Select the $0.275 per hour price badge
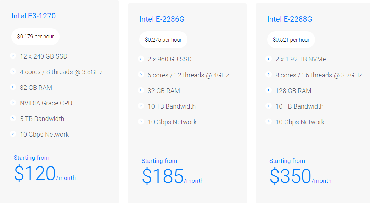The width and height of the screenshot is (370, 203). (x=163, y=40)
